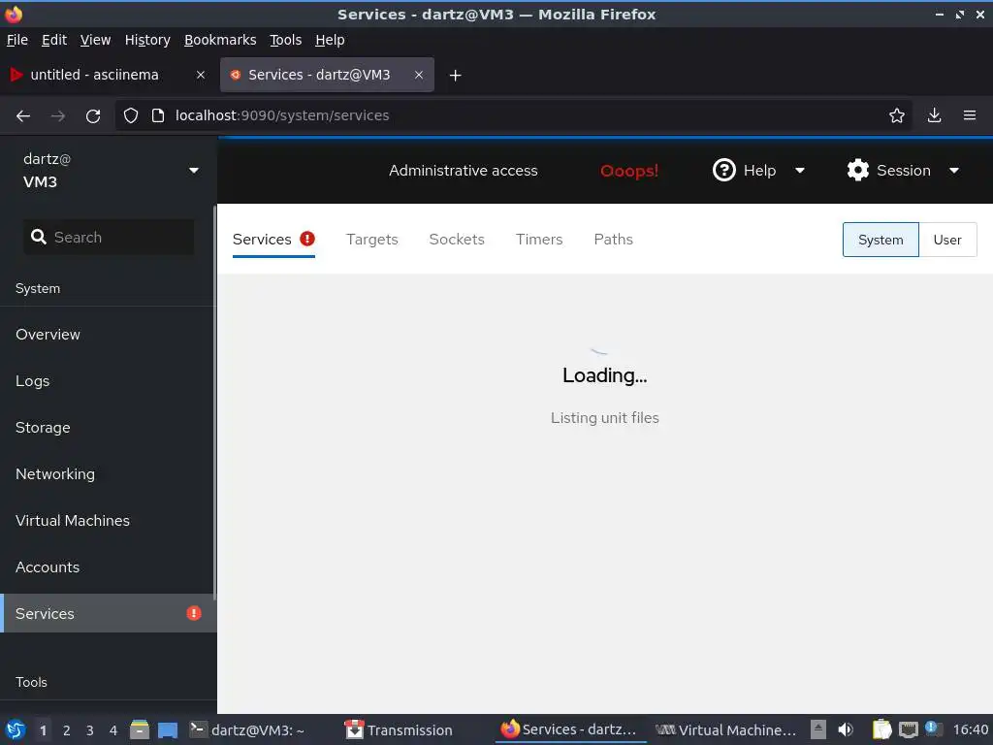The height and width of the screenshot is (745, 993).
Task: Switch to the Targets tab
Action: coord(371,240)
